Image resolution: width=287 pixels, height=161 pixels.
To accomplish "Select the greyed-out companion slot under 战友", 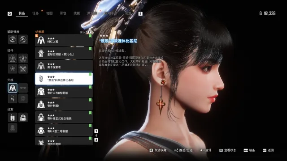I will 13,128.
